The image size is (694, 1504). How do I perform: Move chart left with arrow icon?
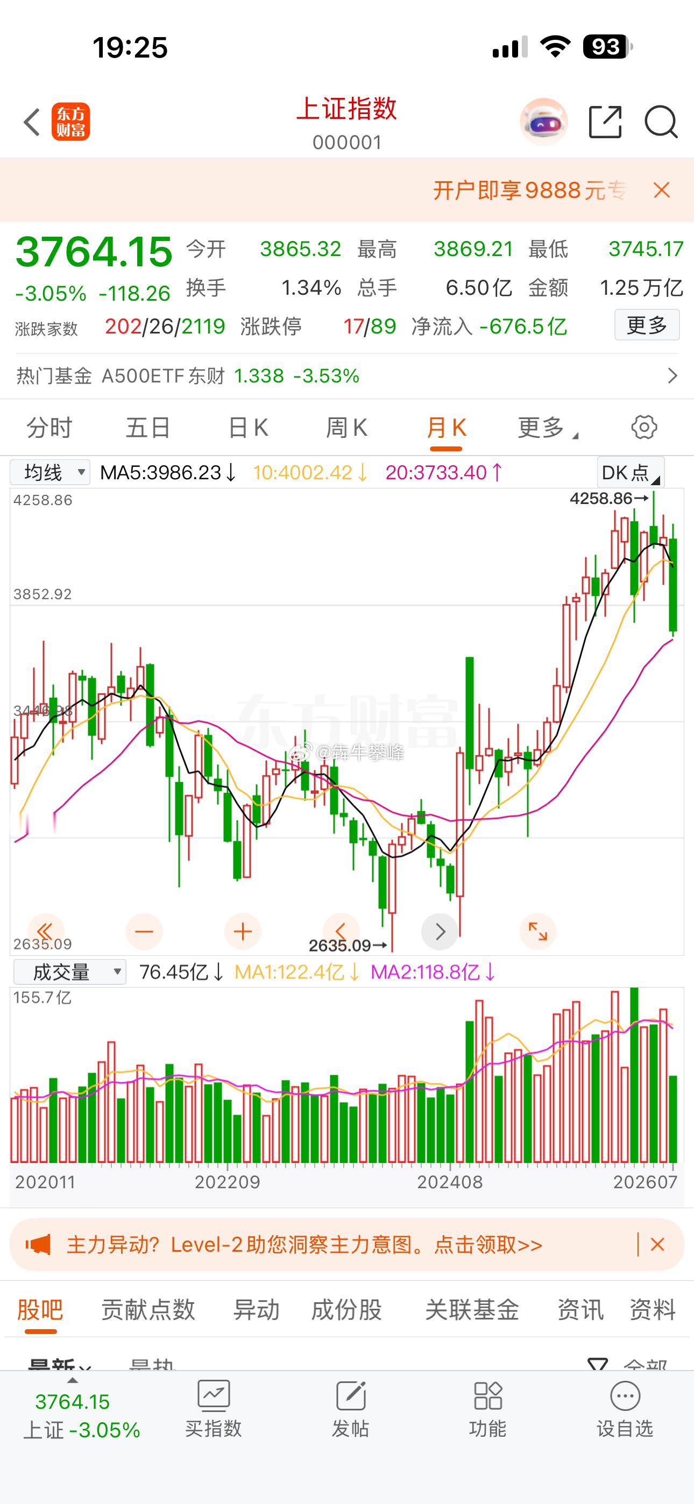click(341, 931)
